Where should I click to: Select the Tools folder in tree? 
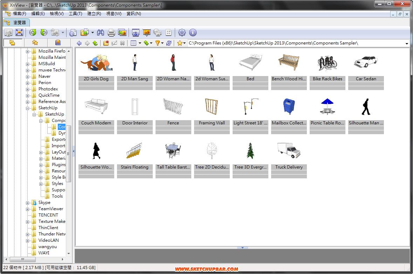click(57, 196)
